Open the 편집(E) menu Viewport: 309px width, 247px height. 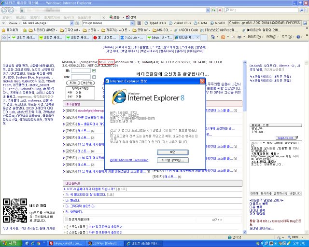pyautogui.click(x=21, y=17)
